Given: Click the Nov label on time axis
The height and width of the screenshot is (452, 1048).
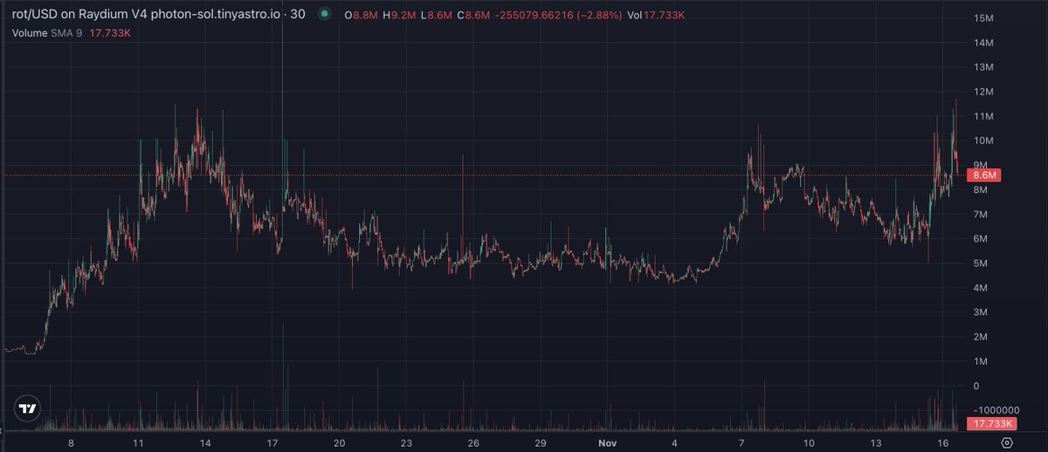Looking at the screenshot, I should (x=609, y=443).
